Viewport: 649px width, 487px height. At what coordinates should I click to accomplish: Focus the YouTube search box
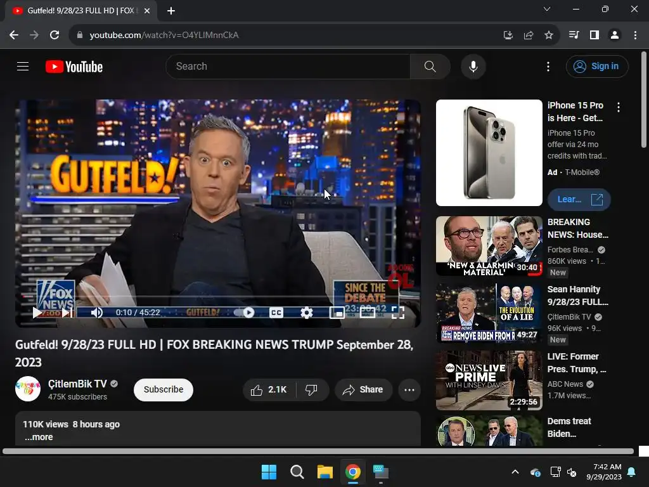pyautogui.click(x=288, y=66)
